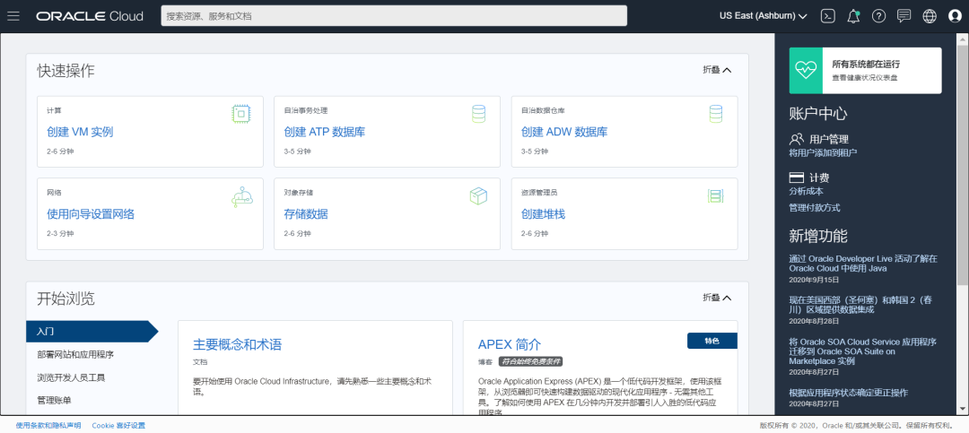Click the network cloud icon
The width and height of the screenshot is (969, 433).
pyautogui.click(x=241, y=197)
